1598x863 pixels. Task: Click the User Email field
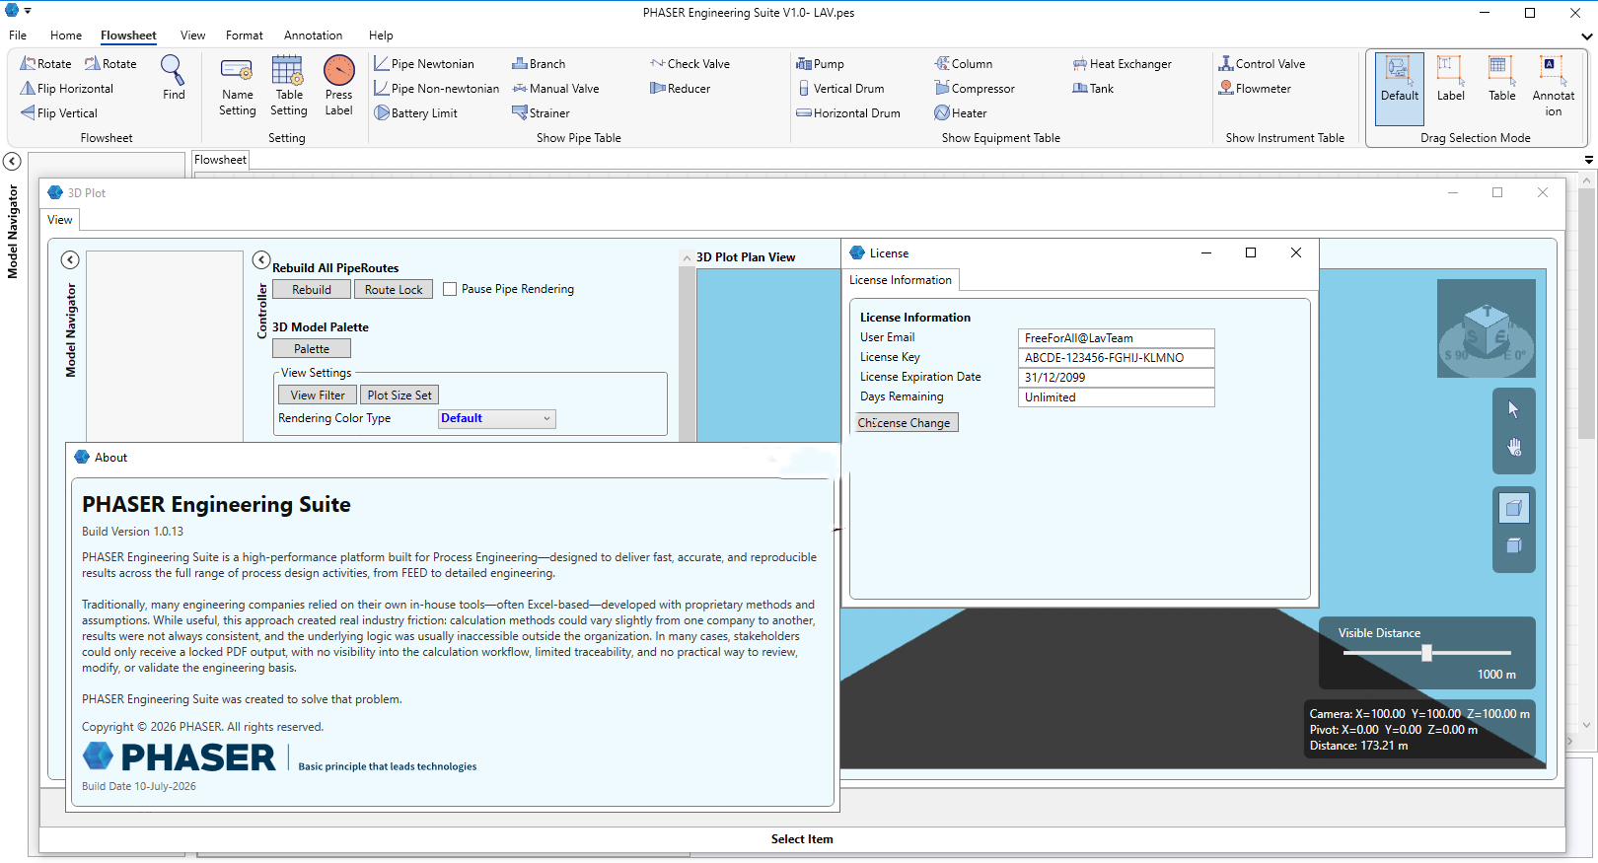pyautogui.click(x=1116, y=338)
